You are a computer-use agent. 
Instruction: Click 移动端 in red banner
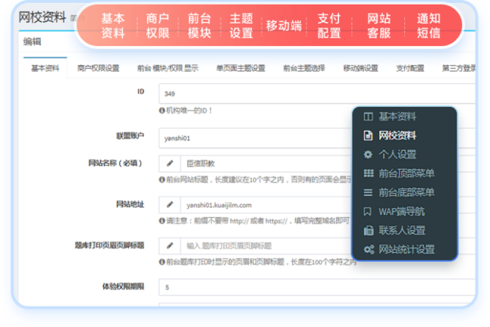click(x=284, y=26)
